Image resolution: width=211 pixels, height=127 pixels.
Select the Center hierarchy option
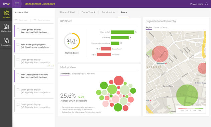(x=164, y=27)
